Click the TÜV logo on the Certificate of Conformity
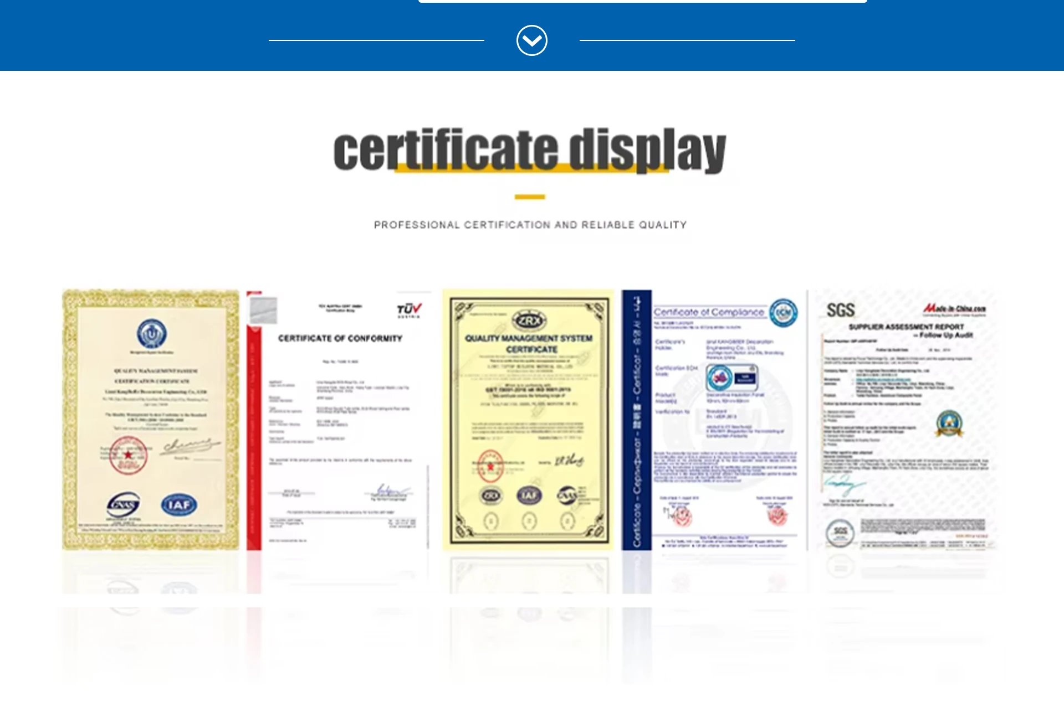1064x723 pixels. [409, 309]
